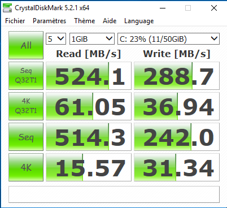Open the Fichier menu
This screenshot has width=227, height=208.
[15, 21]
